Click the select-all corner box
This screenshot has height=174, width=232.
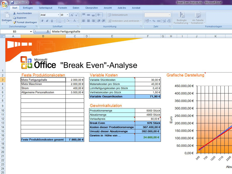3,36
